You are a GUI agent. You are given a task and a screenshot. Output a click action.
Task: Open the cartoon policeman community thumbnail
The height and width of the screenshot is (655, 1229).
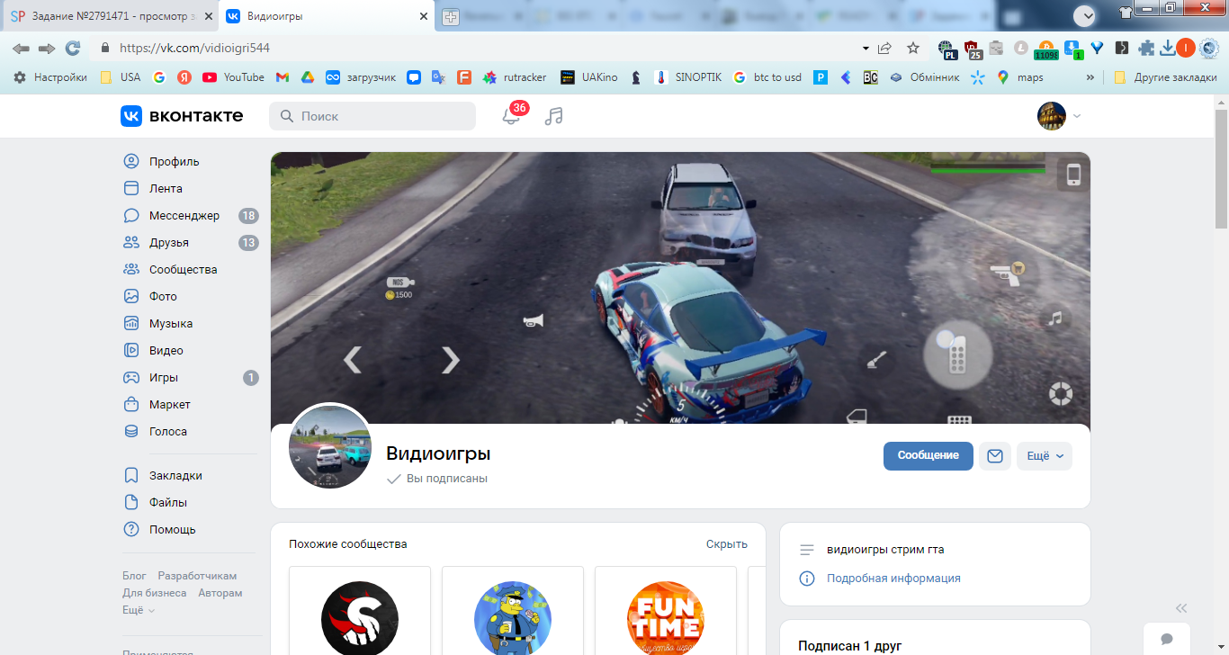(x=513, y=618)
